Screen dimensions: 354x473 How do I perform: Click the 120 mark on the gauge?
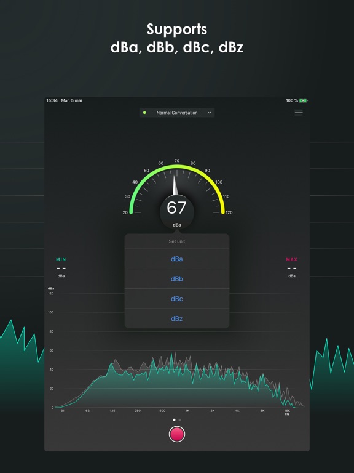coord(229,212)
